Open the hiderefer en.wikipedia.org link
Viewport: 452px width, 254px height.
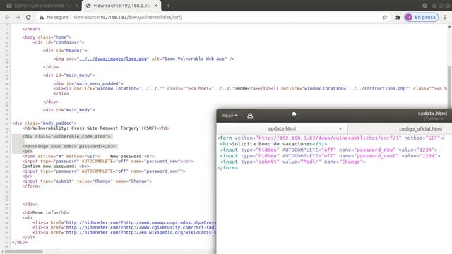click(141, 232)
